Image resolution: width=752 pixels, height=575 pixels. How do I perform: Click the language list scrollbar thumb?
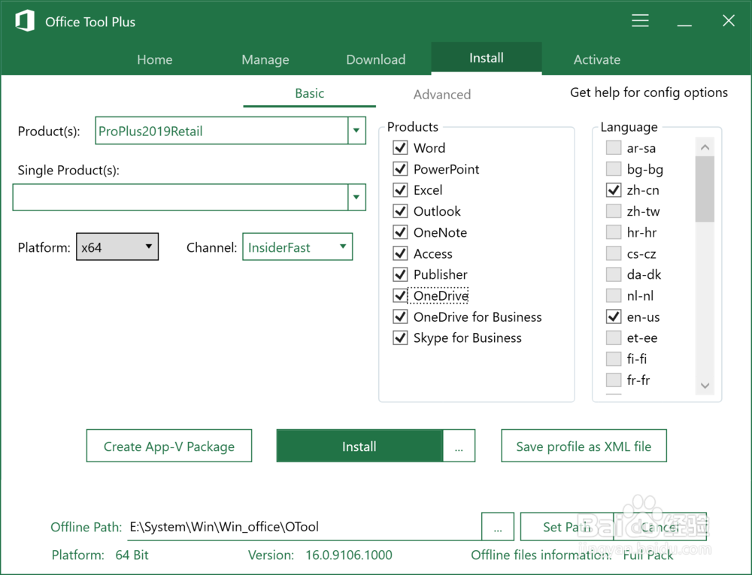coord(705,189)
